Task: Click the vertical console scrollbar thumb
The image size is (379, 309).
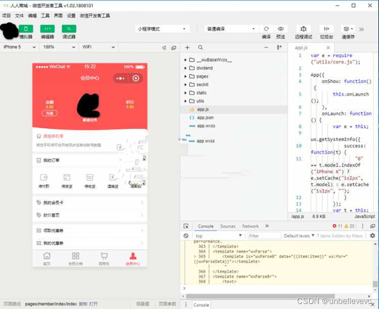Action: (x=375, y=284)
